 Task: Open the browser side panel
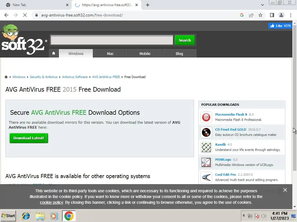coord(272,15)
